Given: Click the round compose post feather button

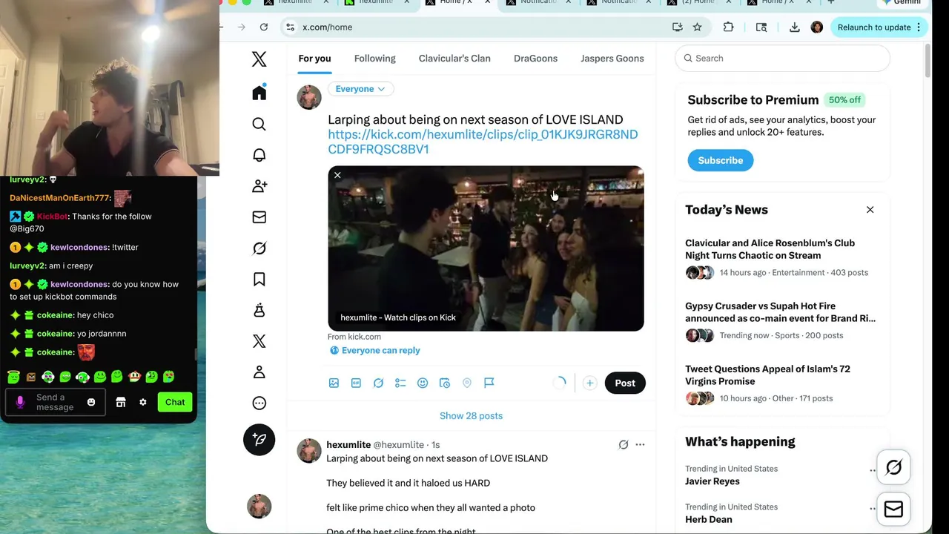Looking at the screenshot, I should pyautogui.click(x=259, y=440).
